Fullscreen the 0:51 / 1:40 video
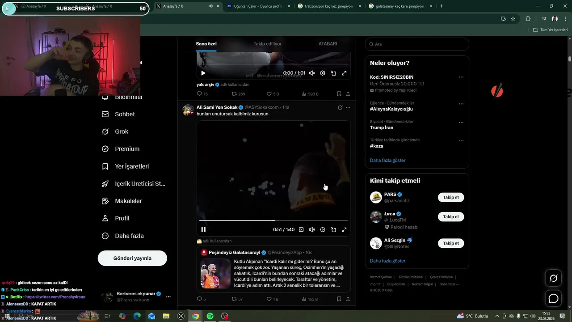This screenshot has width=572, height=322. click(x=344, y=230)
